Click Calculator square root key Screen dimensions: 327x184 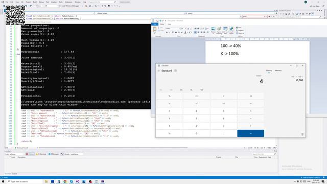pyautogui.click(x=224, y=103)
